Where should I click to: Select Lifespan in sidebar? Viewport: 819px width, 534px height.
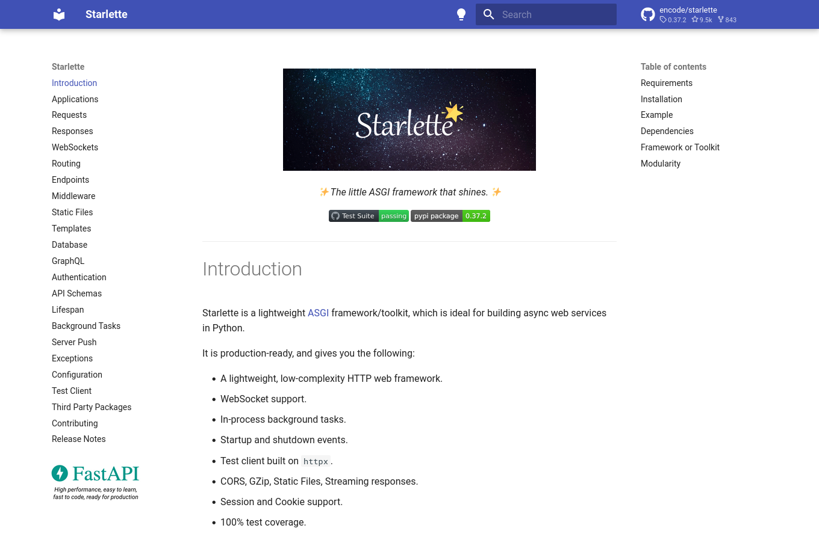coord(67,310)
